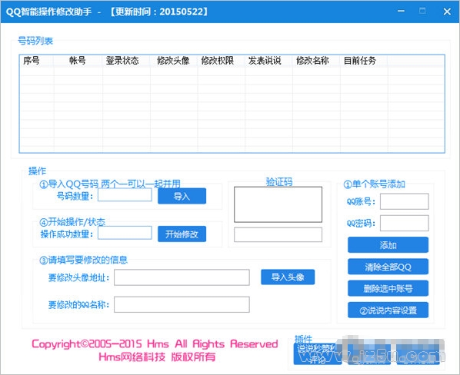The height and width of the screenshot is (375, 460).
Task: Focus the 操作成功数量 field
Action: (x=125, y=233)
